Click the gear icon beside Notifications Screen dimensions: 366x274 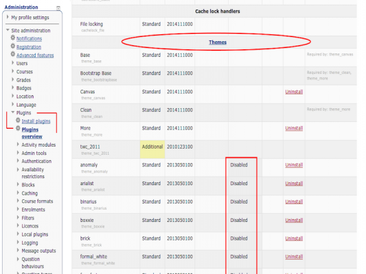click(x=13, y=38)
